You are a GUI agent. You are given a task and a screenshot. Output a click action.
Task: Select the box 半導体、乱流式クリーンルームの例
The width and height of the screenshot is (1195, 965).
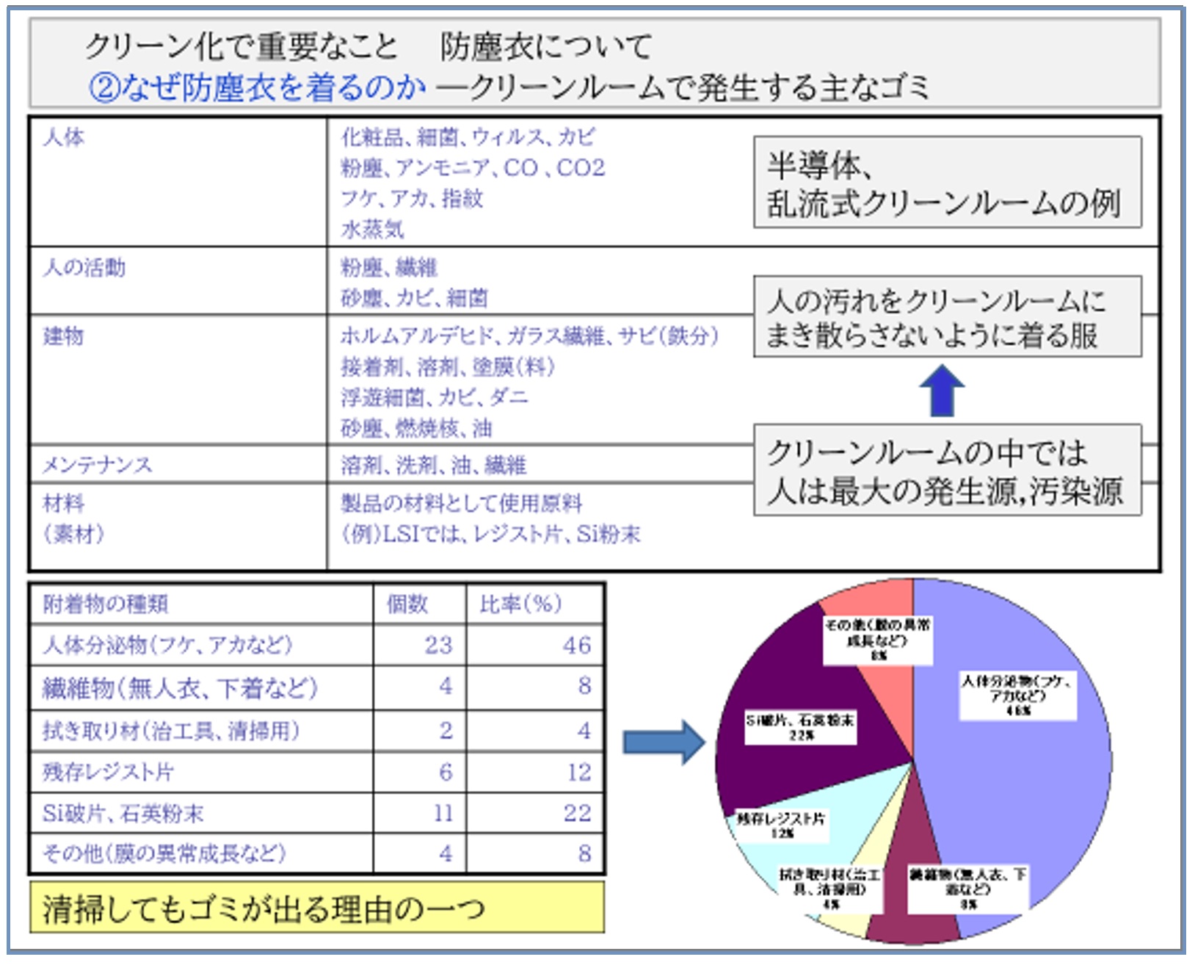[x=948, y=182]
